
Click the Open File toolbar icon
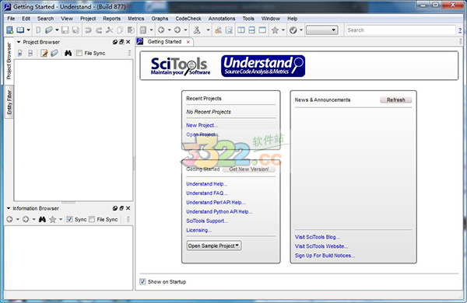coord(49,30)
